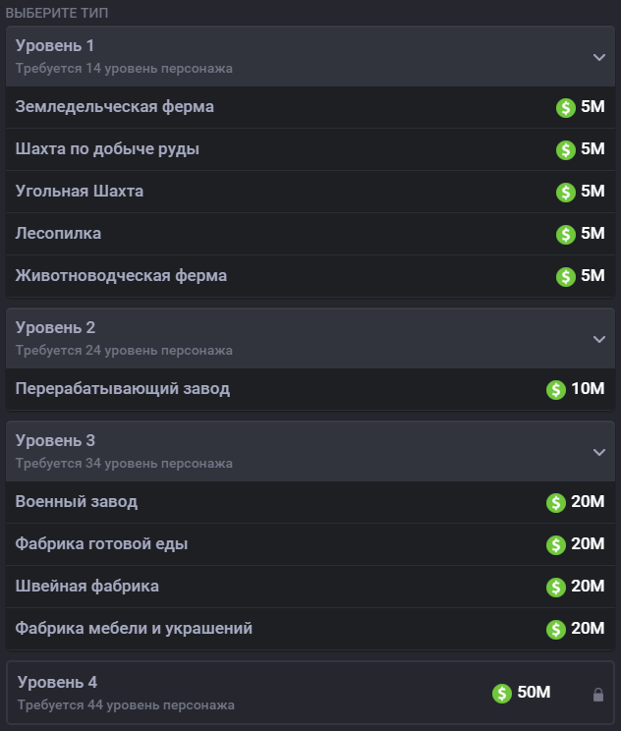Choose Животноводческая ферма option
621x731 pixels.
pos(121,276)
